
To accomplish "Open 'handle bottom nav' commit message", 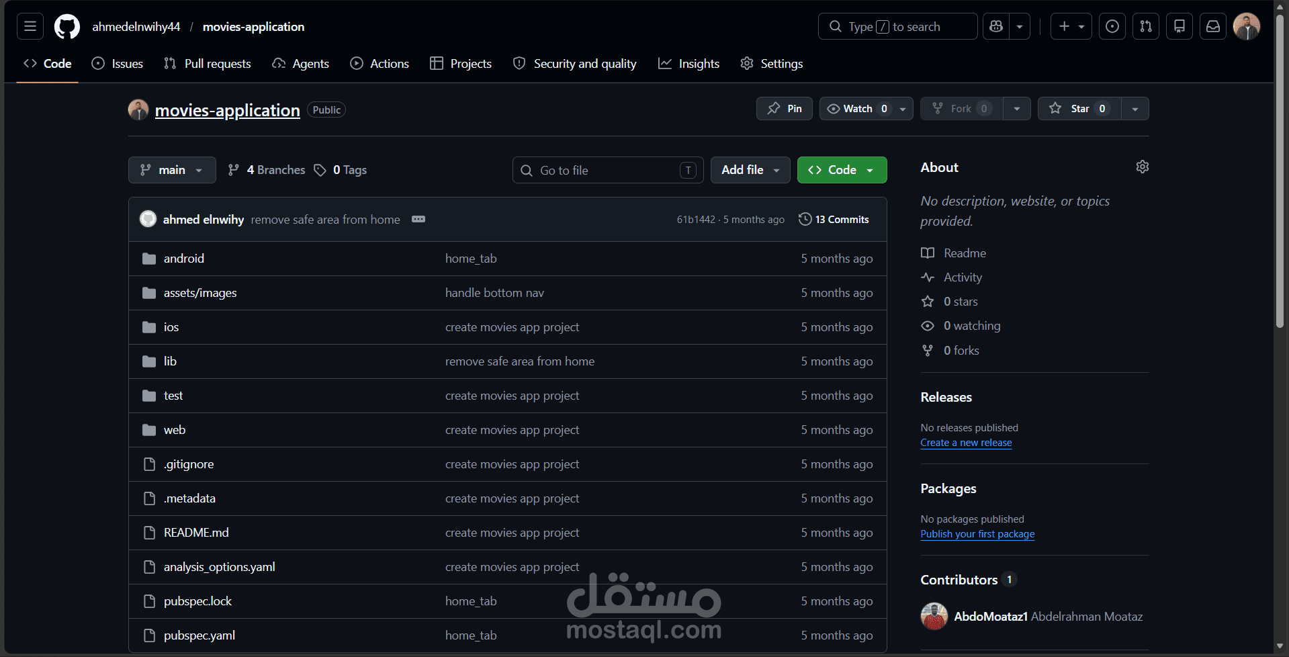I will pyautogui.click(x=494, y=293).
